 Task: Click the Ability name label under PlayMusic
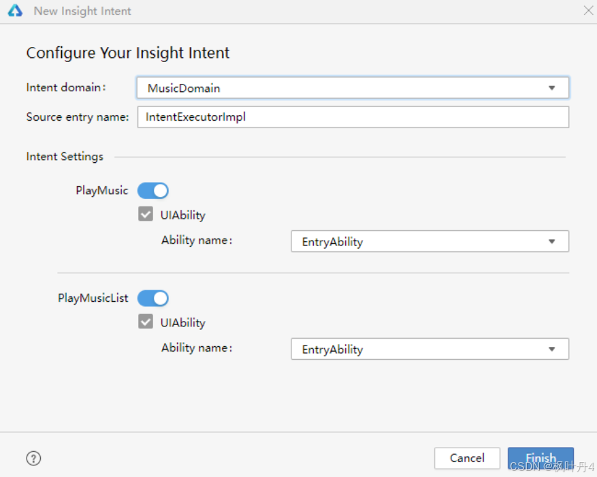point(196,241)
